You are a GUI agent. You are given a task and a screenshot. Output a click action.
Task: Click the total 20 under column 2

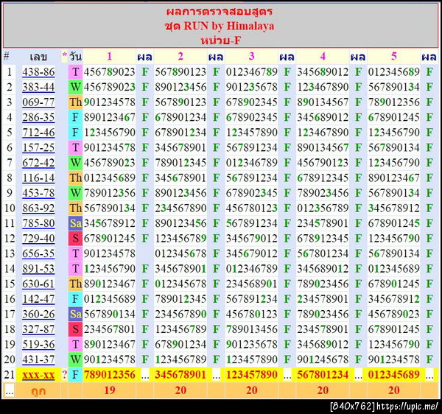pyautogui.click(x=180, y=390)
